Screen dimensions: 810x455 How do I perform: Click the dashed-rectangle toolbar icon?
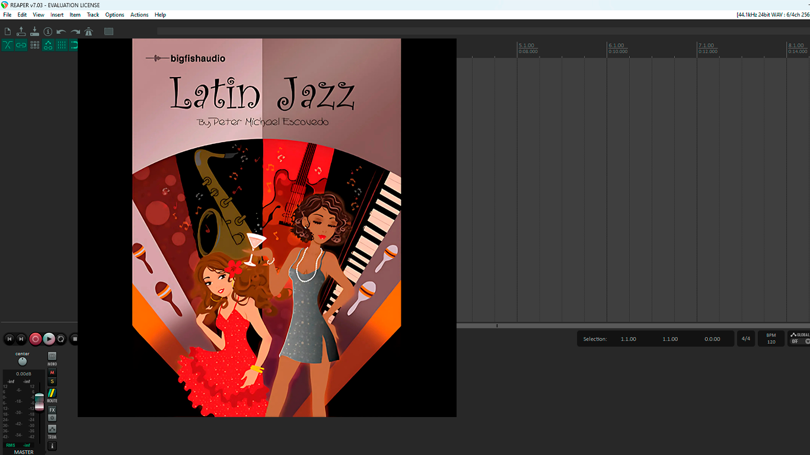point(109,31)
